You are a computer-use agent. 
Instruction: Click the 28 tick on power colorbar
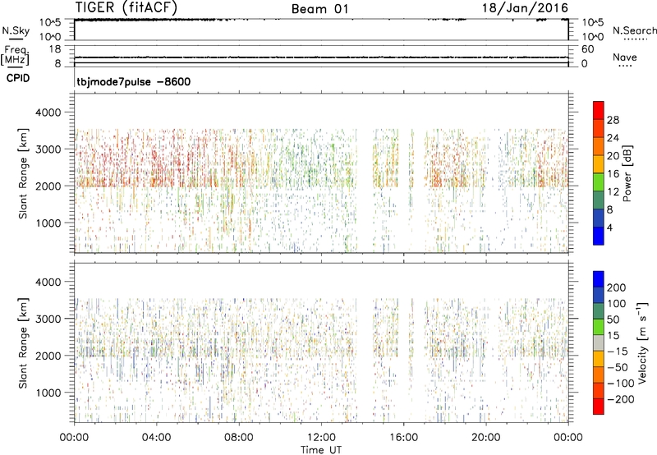613,120
